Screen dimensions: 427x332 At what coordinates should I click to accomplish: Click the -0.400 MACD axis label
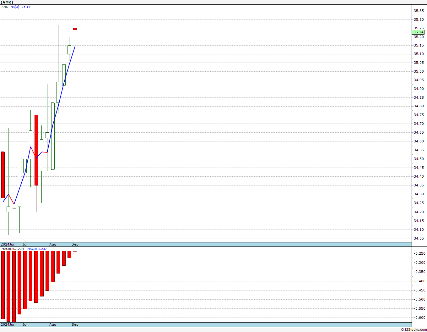pos(419,281)
